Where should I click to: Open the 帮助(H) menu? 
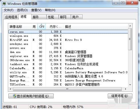coord(50,10)
